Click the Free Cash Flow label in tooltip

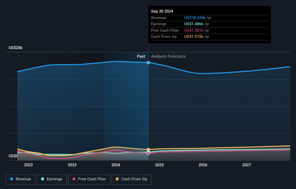point(165,30)
